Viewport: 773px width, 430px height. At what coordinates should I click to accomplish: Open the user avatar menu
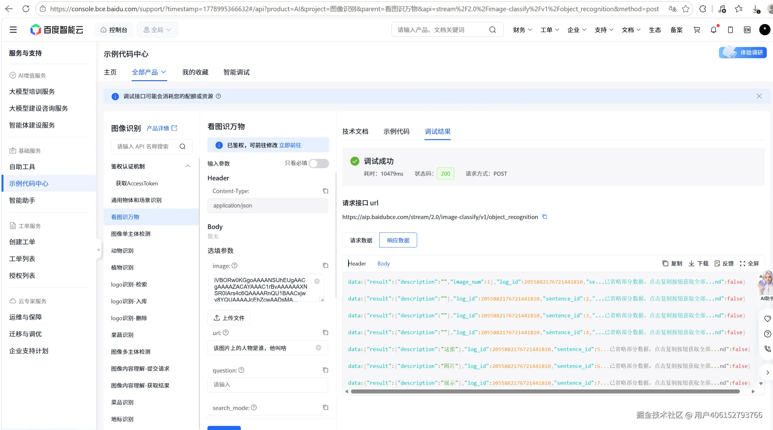click(x=765, y=30)
